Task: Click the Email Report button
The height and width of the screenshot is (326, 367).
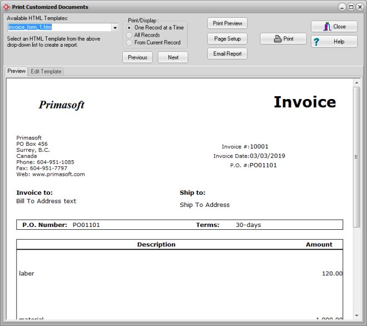Action: point(227,53)
